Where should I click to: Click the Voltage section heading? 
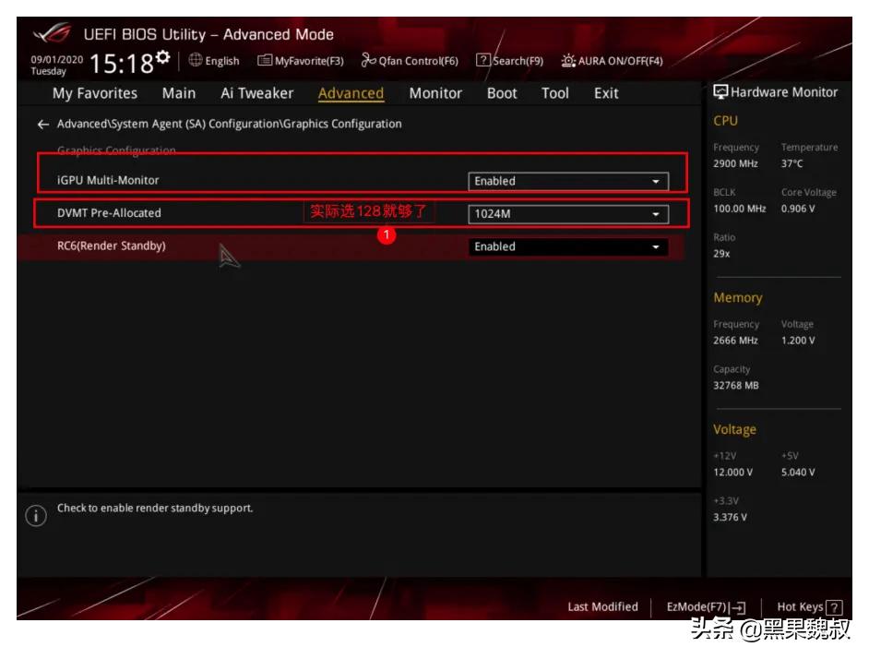pos(734,429)
